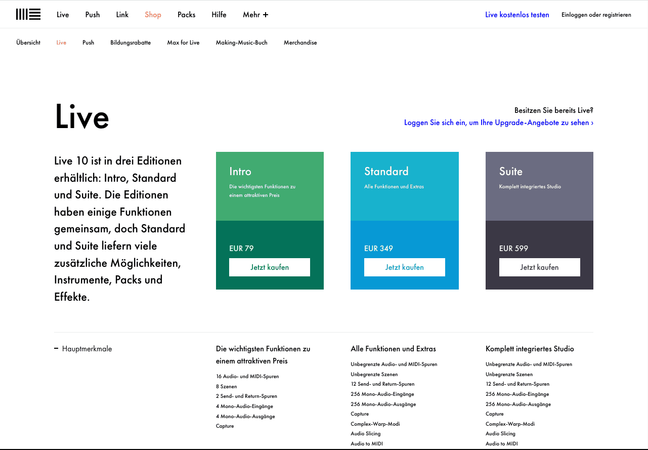Screen dimensions: 648x450
Task: Click the 8 Szenen feature
Action: [227, 386]
